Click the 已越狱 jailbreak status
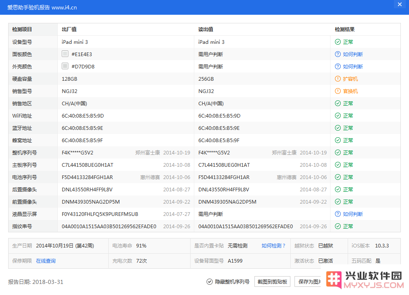The width and height of the screenshot is (409, 295). pos(326,245)
